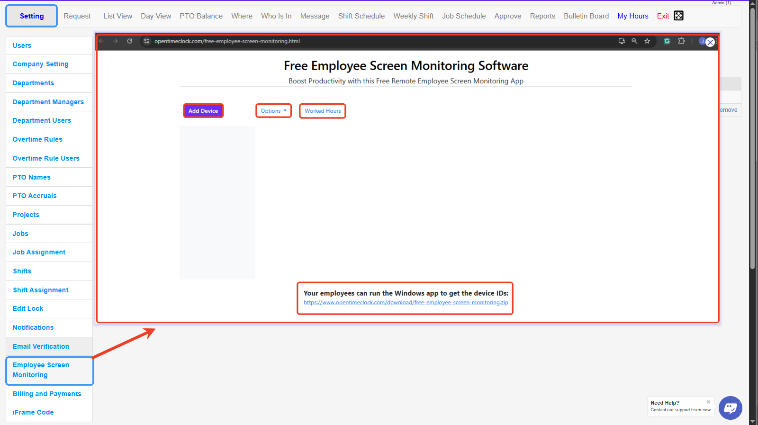This screenshot has height=425, width=758.
Task: Click the Grammarly extension icon
Action: (x=667, y=41)
